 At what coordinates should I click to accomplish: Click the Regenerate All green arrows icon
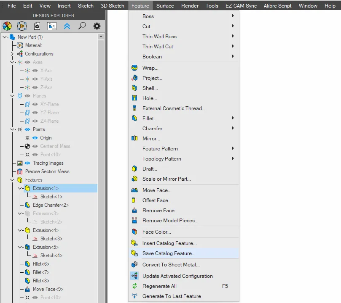pos(134,286)
